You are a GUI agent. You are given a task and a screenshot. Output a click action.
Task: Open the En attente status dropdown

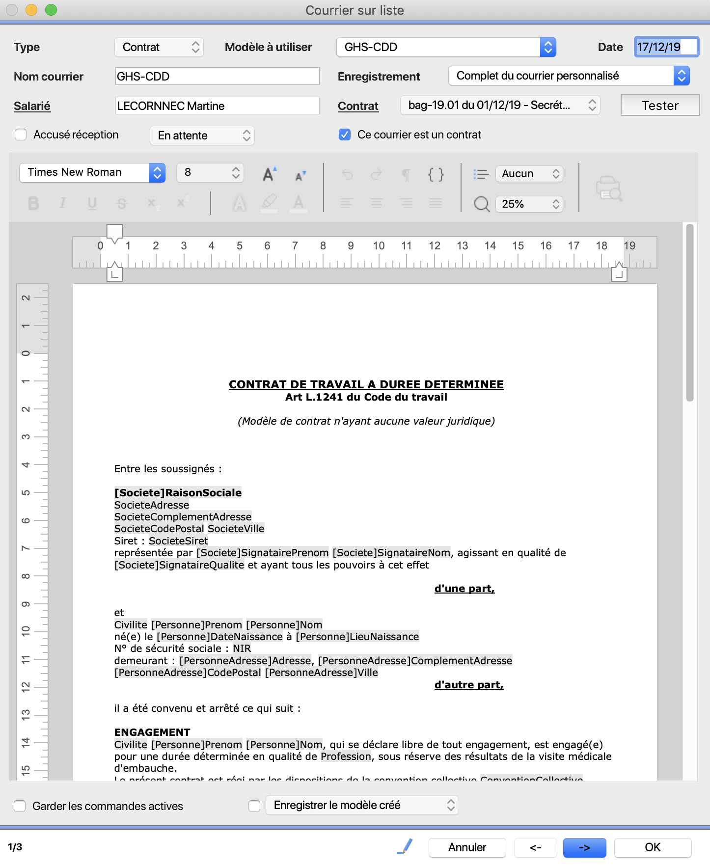point(202,135)
